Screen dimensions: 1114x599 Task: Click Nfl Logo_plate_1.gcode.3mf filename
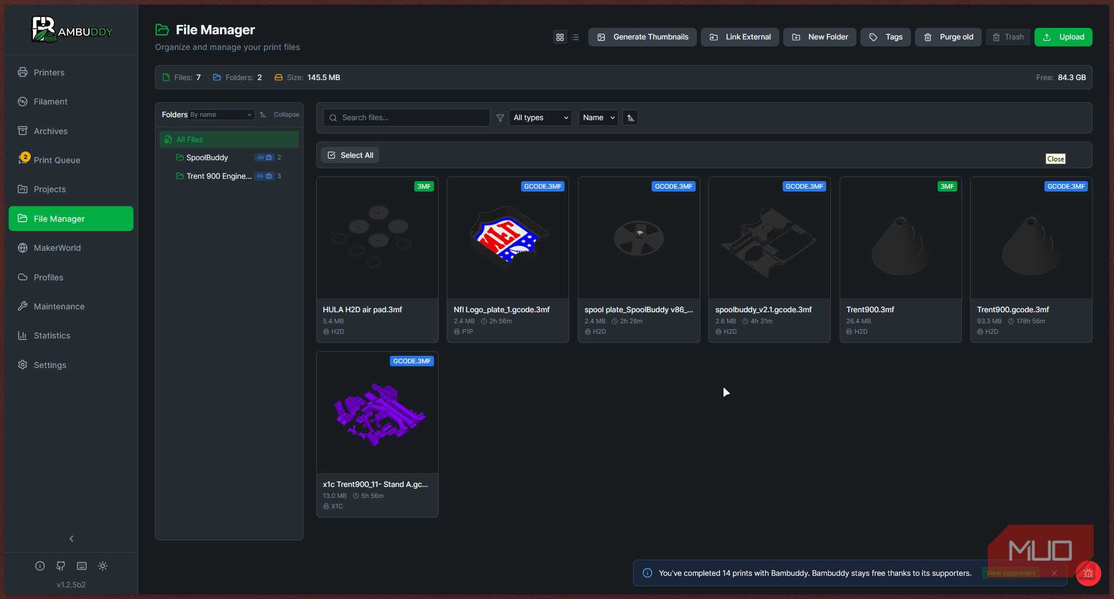tap(502, 310)
